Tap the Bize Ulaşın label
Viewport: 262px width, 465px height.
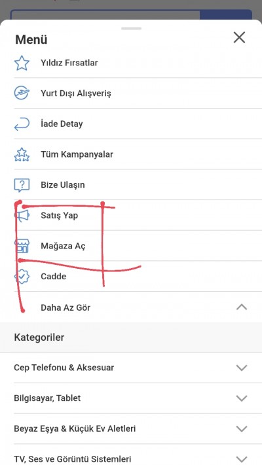[63, 185]
